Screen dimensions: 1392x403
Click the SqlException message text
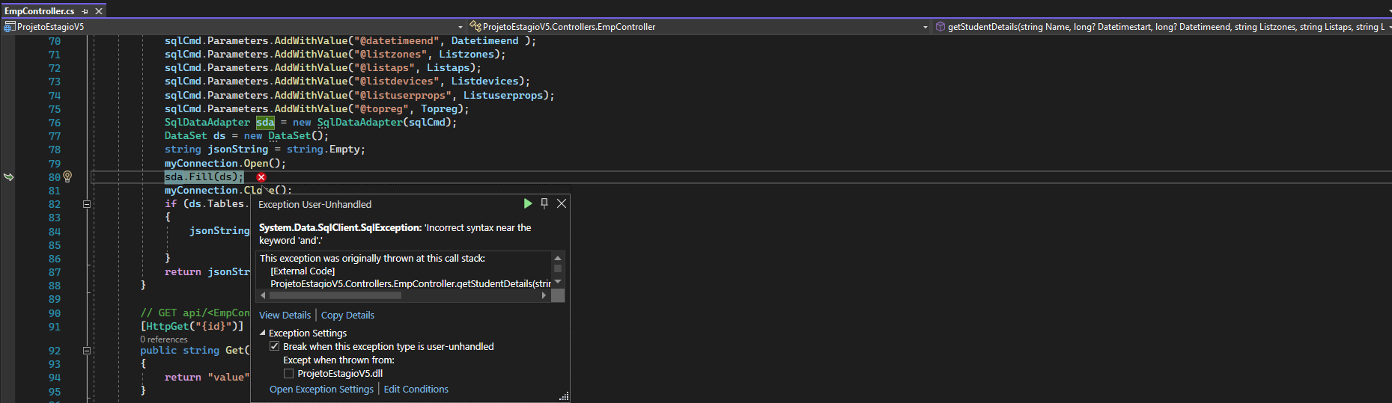click(x=395, y=234)
